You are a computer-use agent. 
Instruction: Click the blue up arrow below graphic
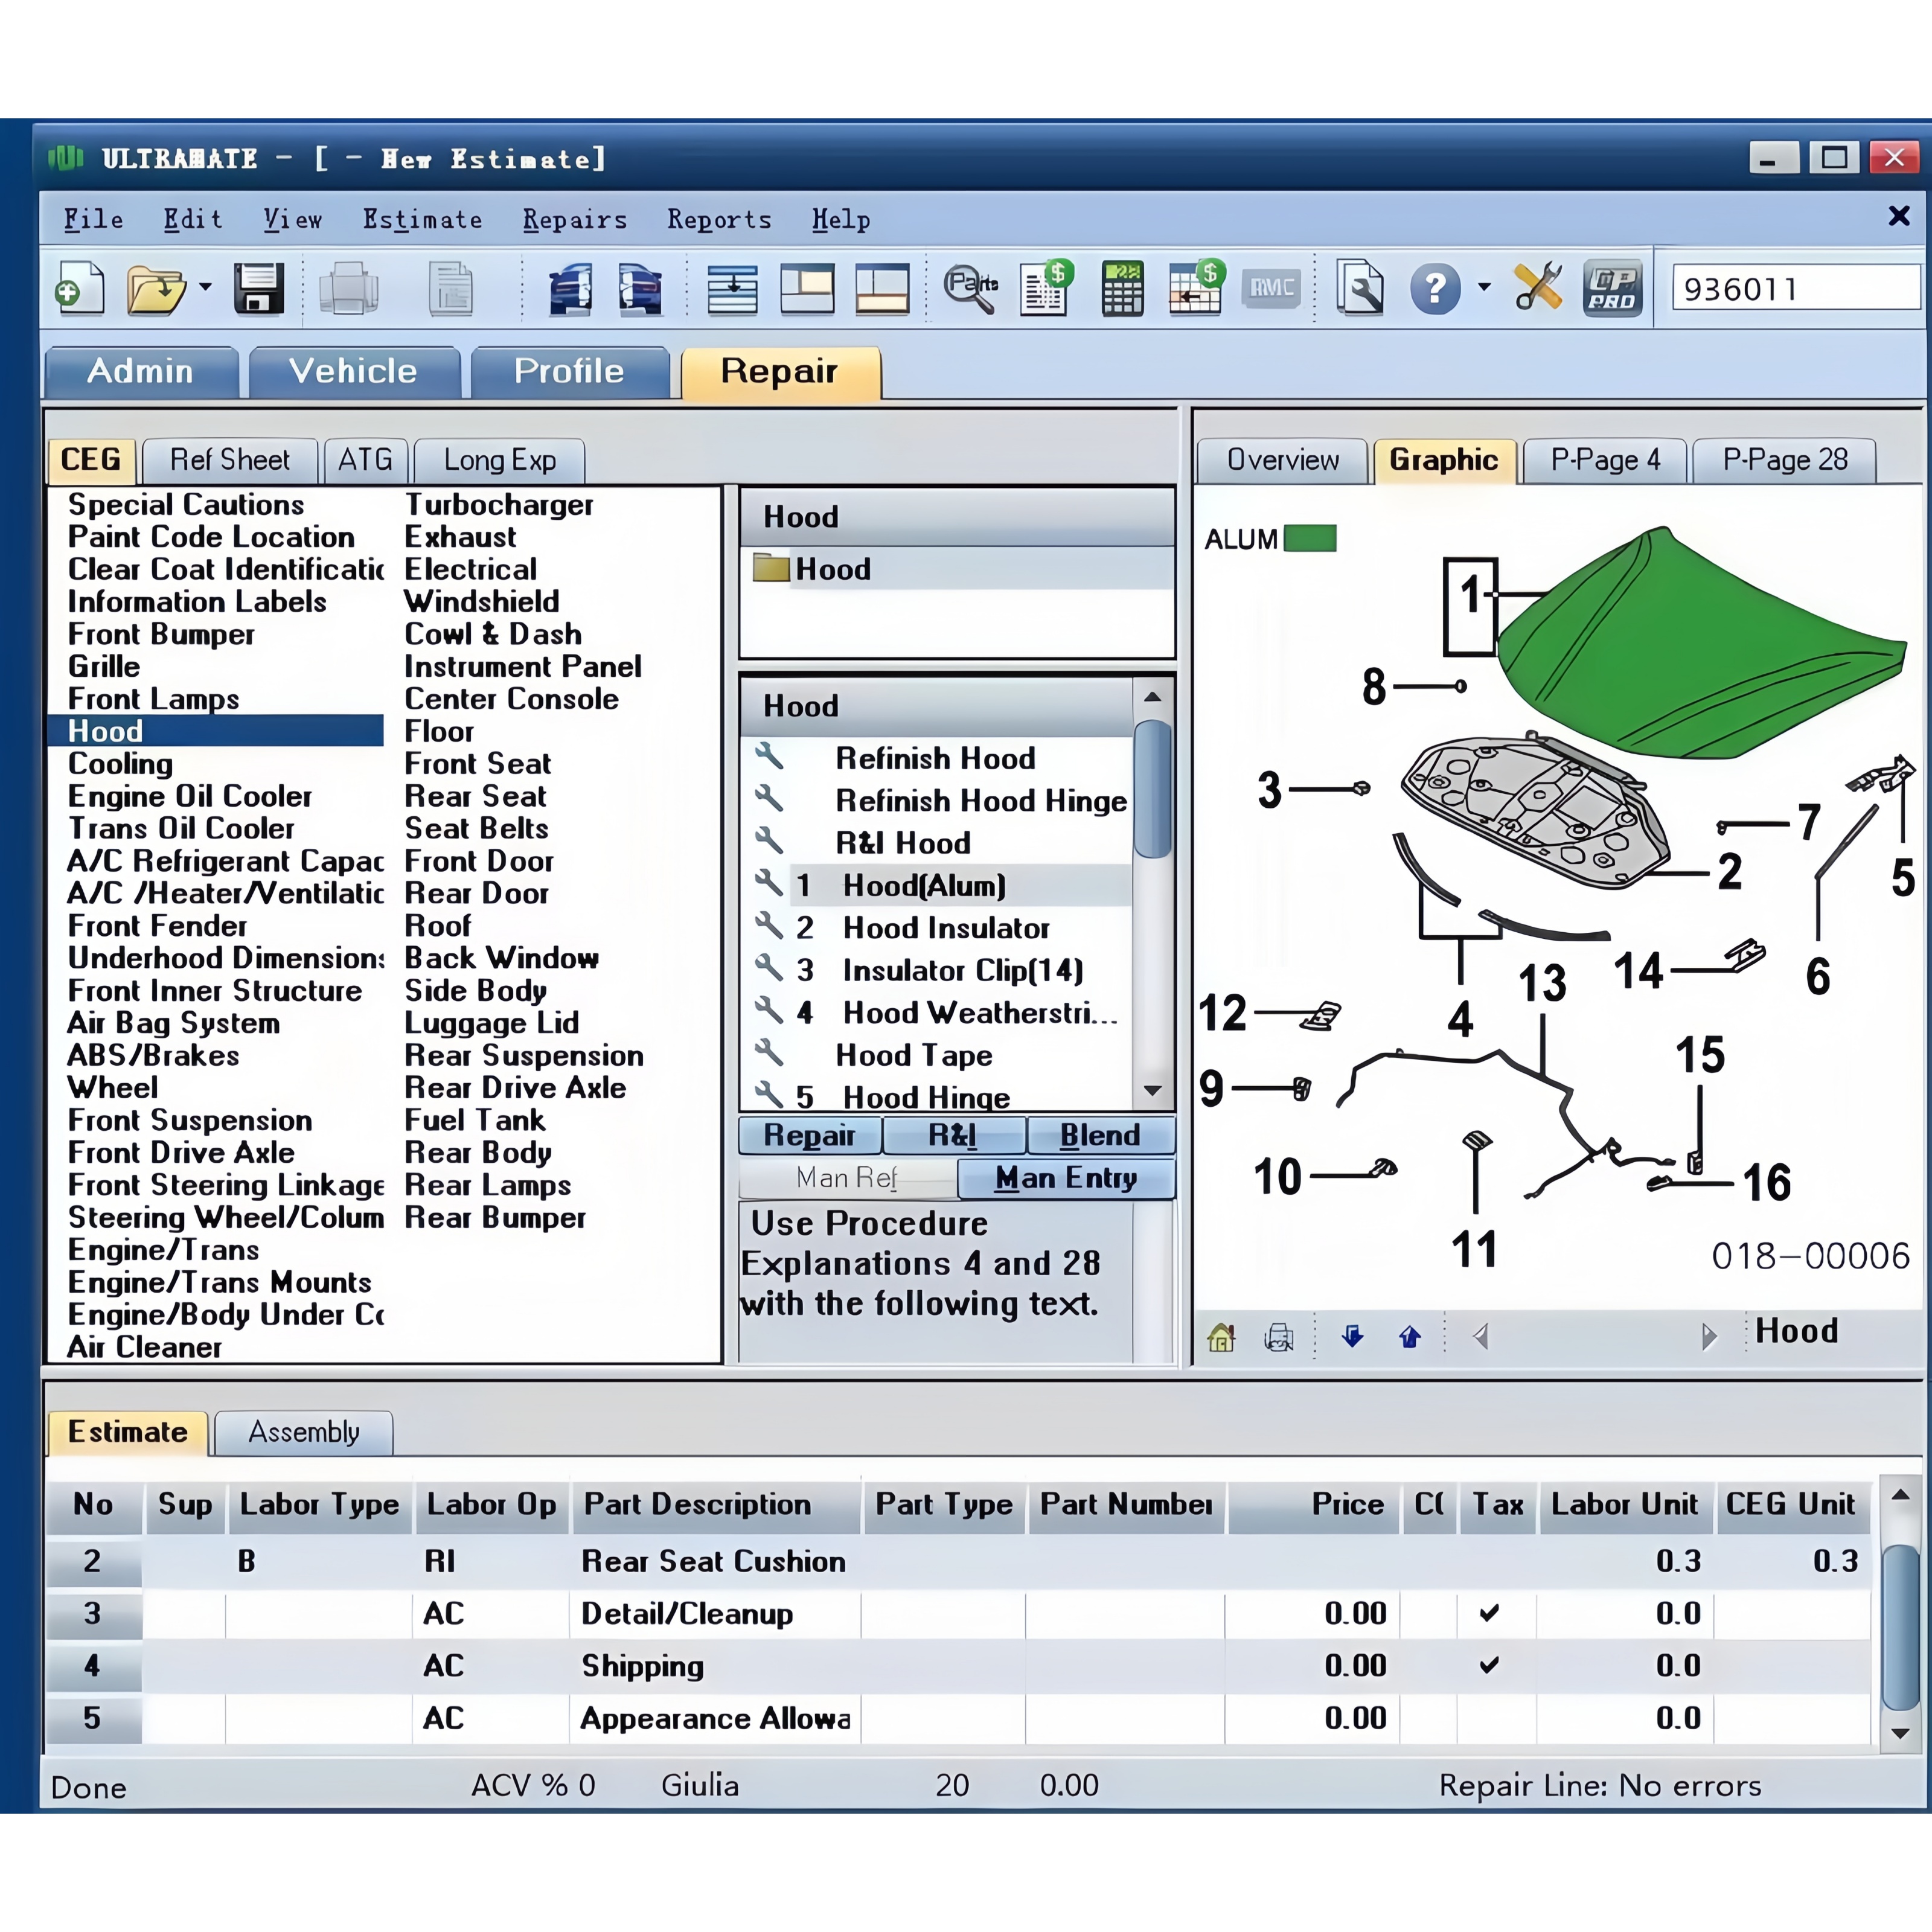pos(1410,1336)
